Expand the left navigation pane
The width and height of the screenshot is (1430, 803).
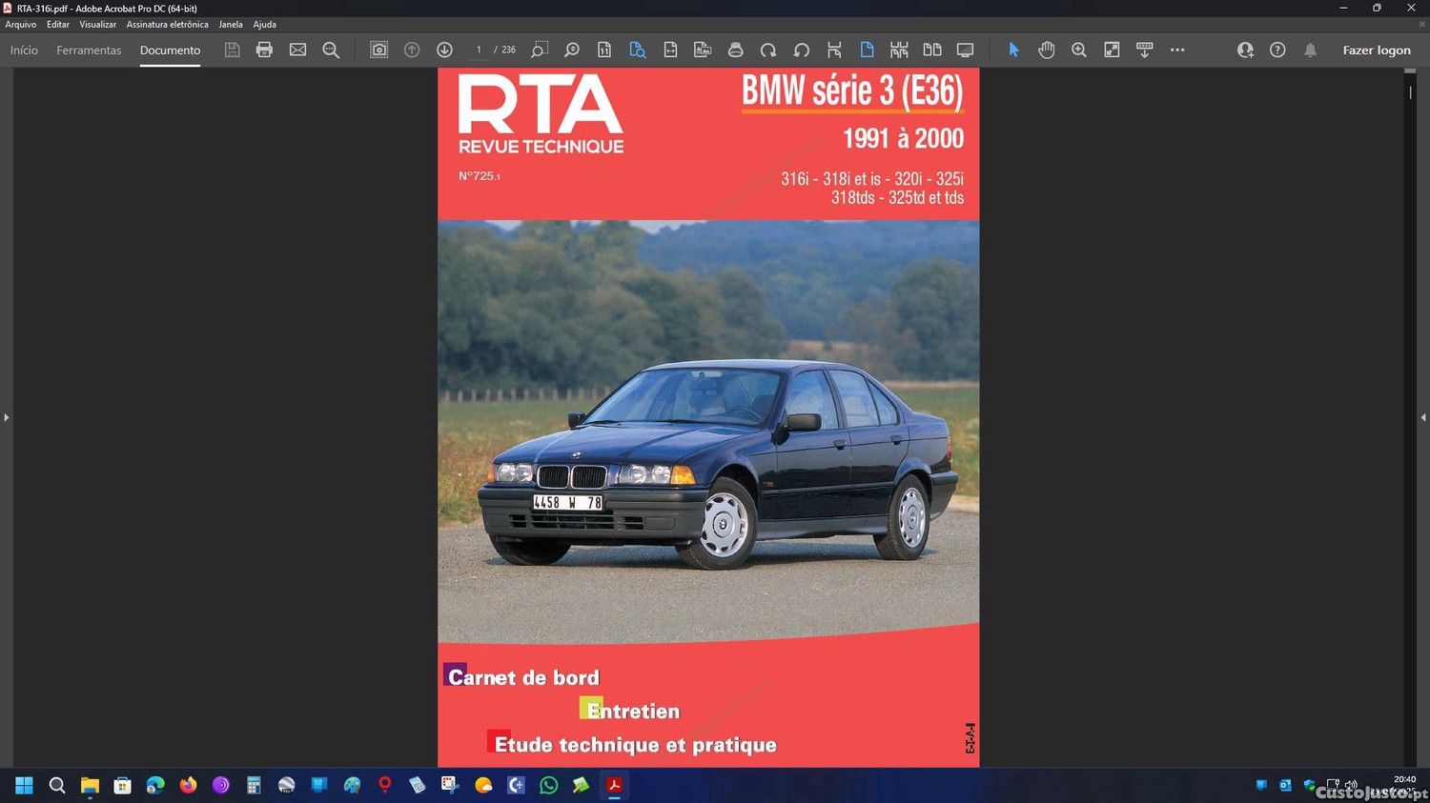[6, 417]
